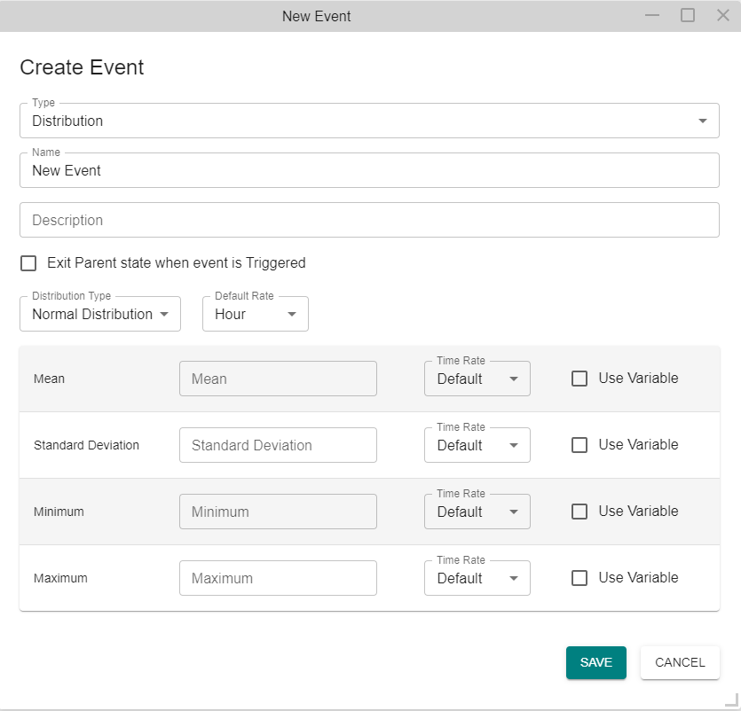Check Use Variable for Mean
Viewport: 741px width, 711px height.
pyautogui.click(x=579, y=379)
